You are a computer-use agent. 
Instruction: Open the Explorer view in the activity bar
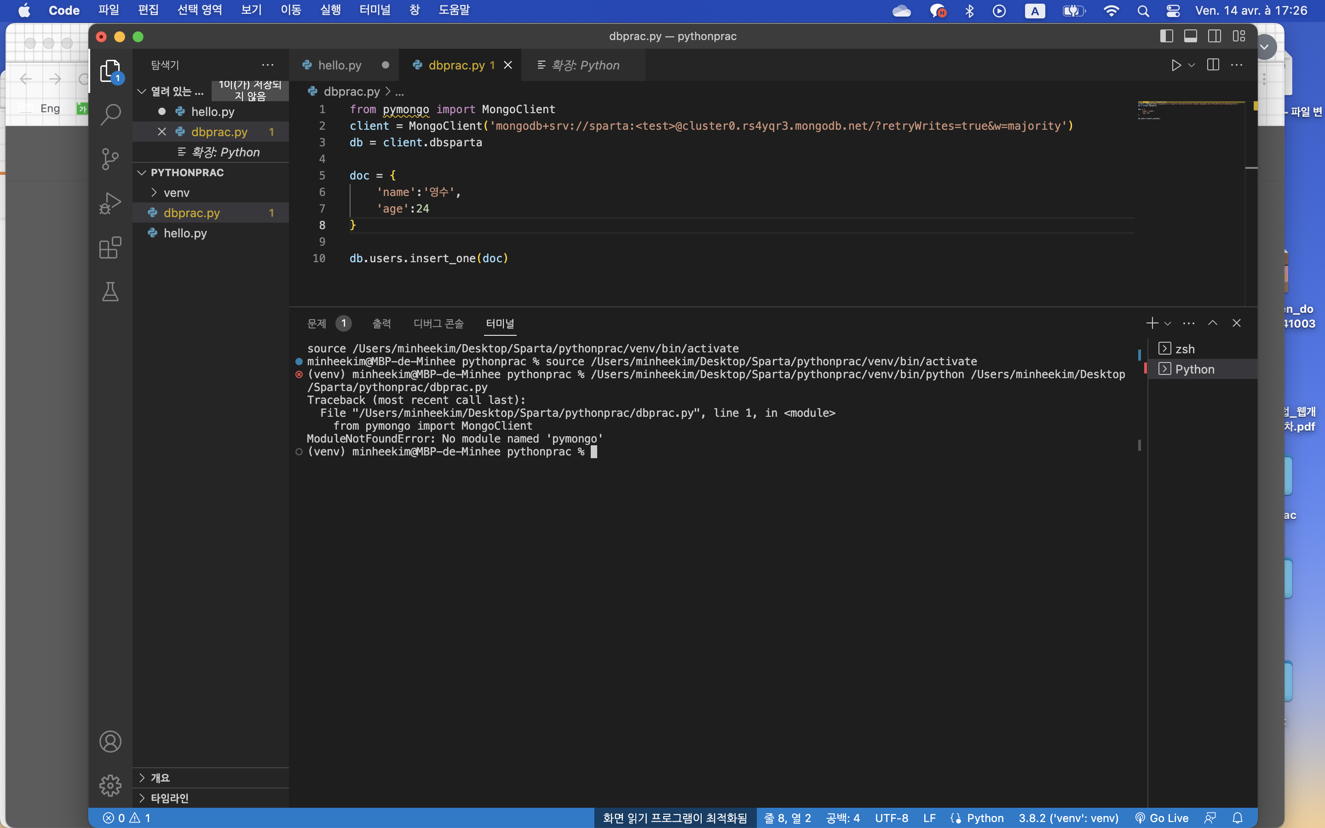[x=110, y=71]
